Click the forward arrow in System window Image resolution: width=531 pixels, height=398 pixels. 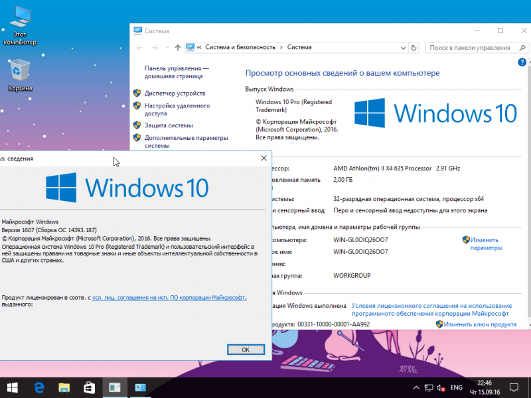point(155,48)
